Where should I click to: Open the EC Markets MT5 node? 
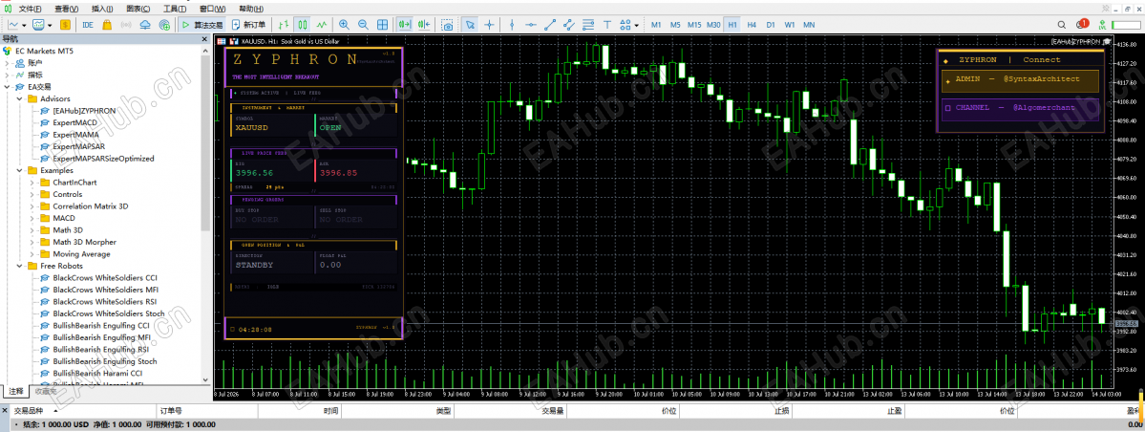(44, 52)
